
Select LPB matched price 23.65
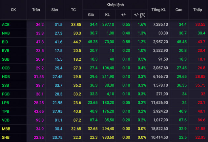(x=92, y=103)
